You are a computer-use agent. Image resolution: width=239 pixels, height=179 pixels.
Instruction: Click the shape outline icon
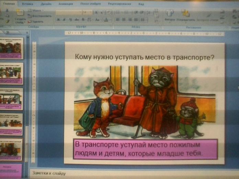[223, 17]
